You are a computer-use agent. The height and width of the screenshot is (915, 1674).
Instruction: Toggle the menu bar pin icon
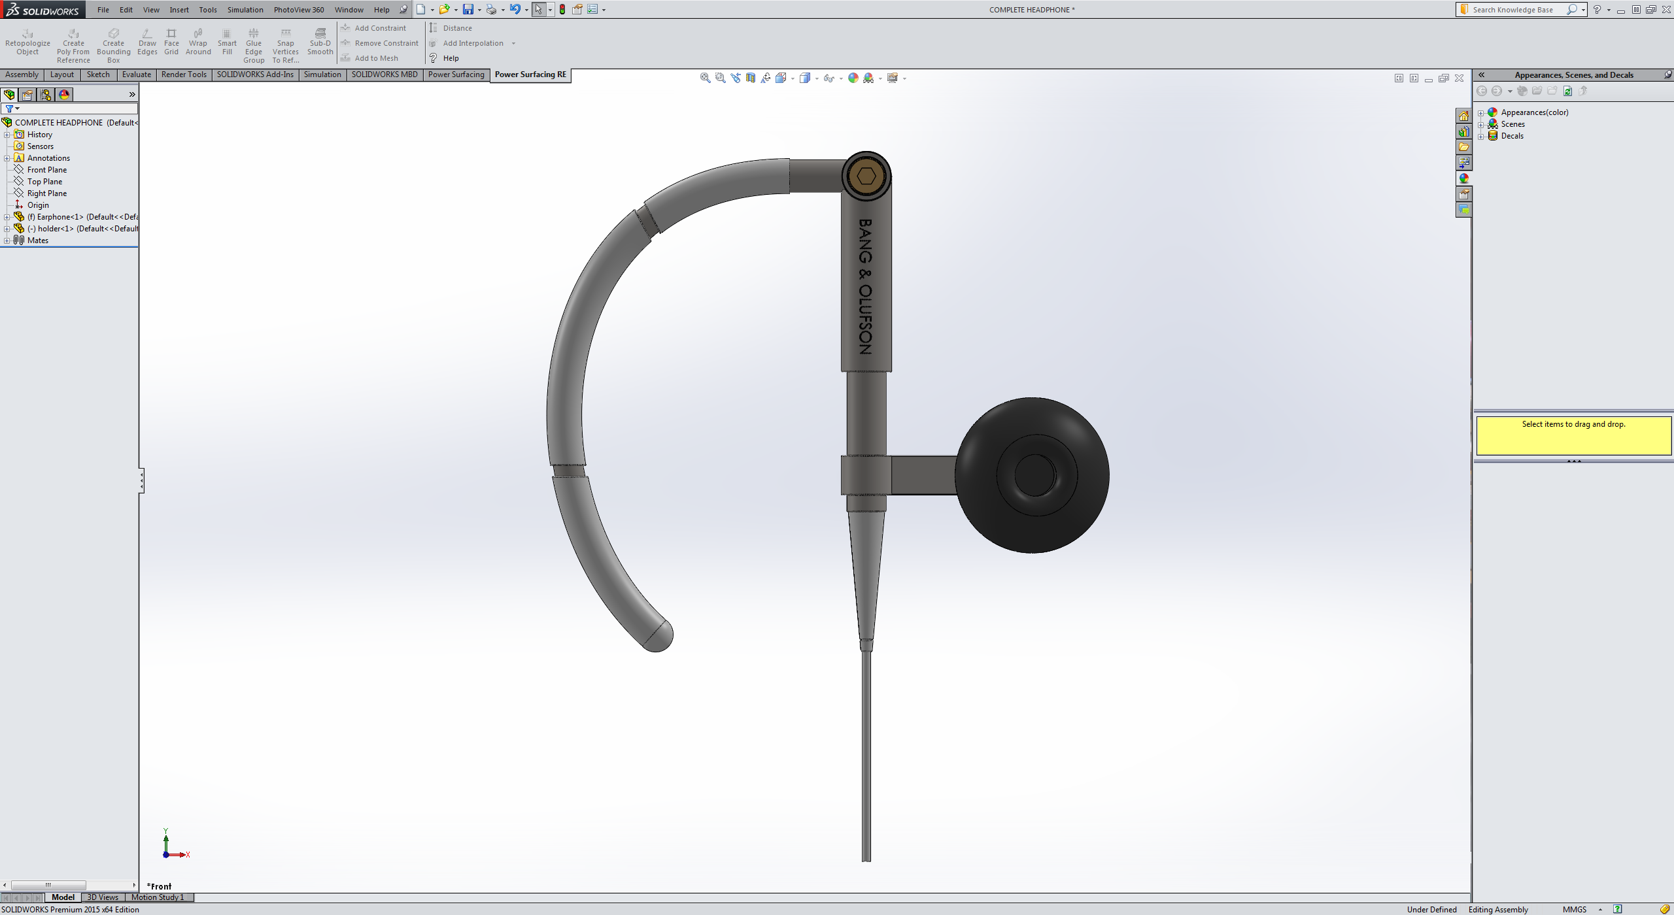(403, 9)
